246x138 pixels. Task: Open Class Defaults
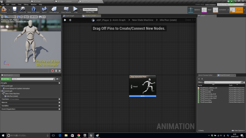pos(66,10)
